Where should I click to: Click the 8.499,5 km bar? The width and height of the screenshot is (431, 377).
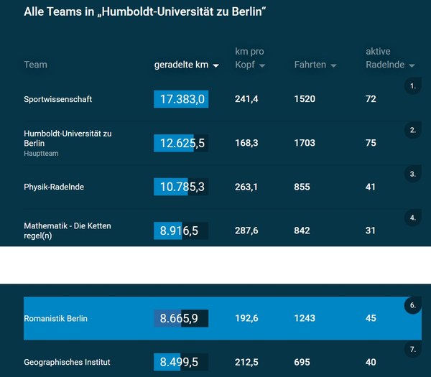click(x=181, y=362)
